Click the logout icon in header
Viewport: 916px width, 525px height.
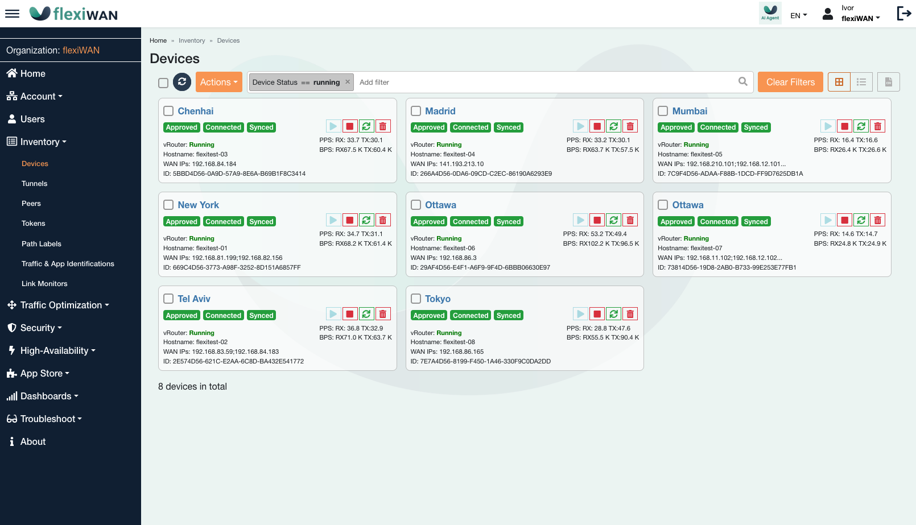903,13
